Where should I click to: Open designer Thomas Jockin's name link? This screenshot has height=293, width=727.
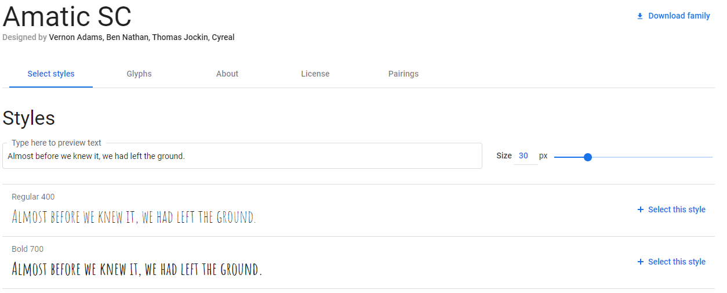tap(180, 37)
